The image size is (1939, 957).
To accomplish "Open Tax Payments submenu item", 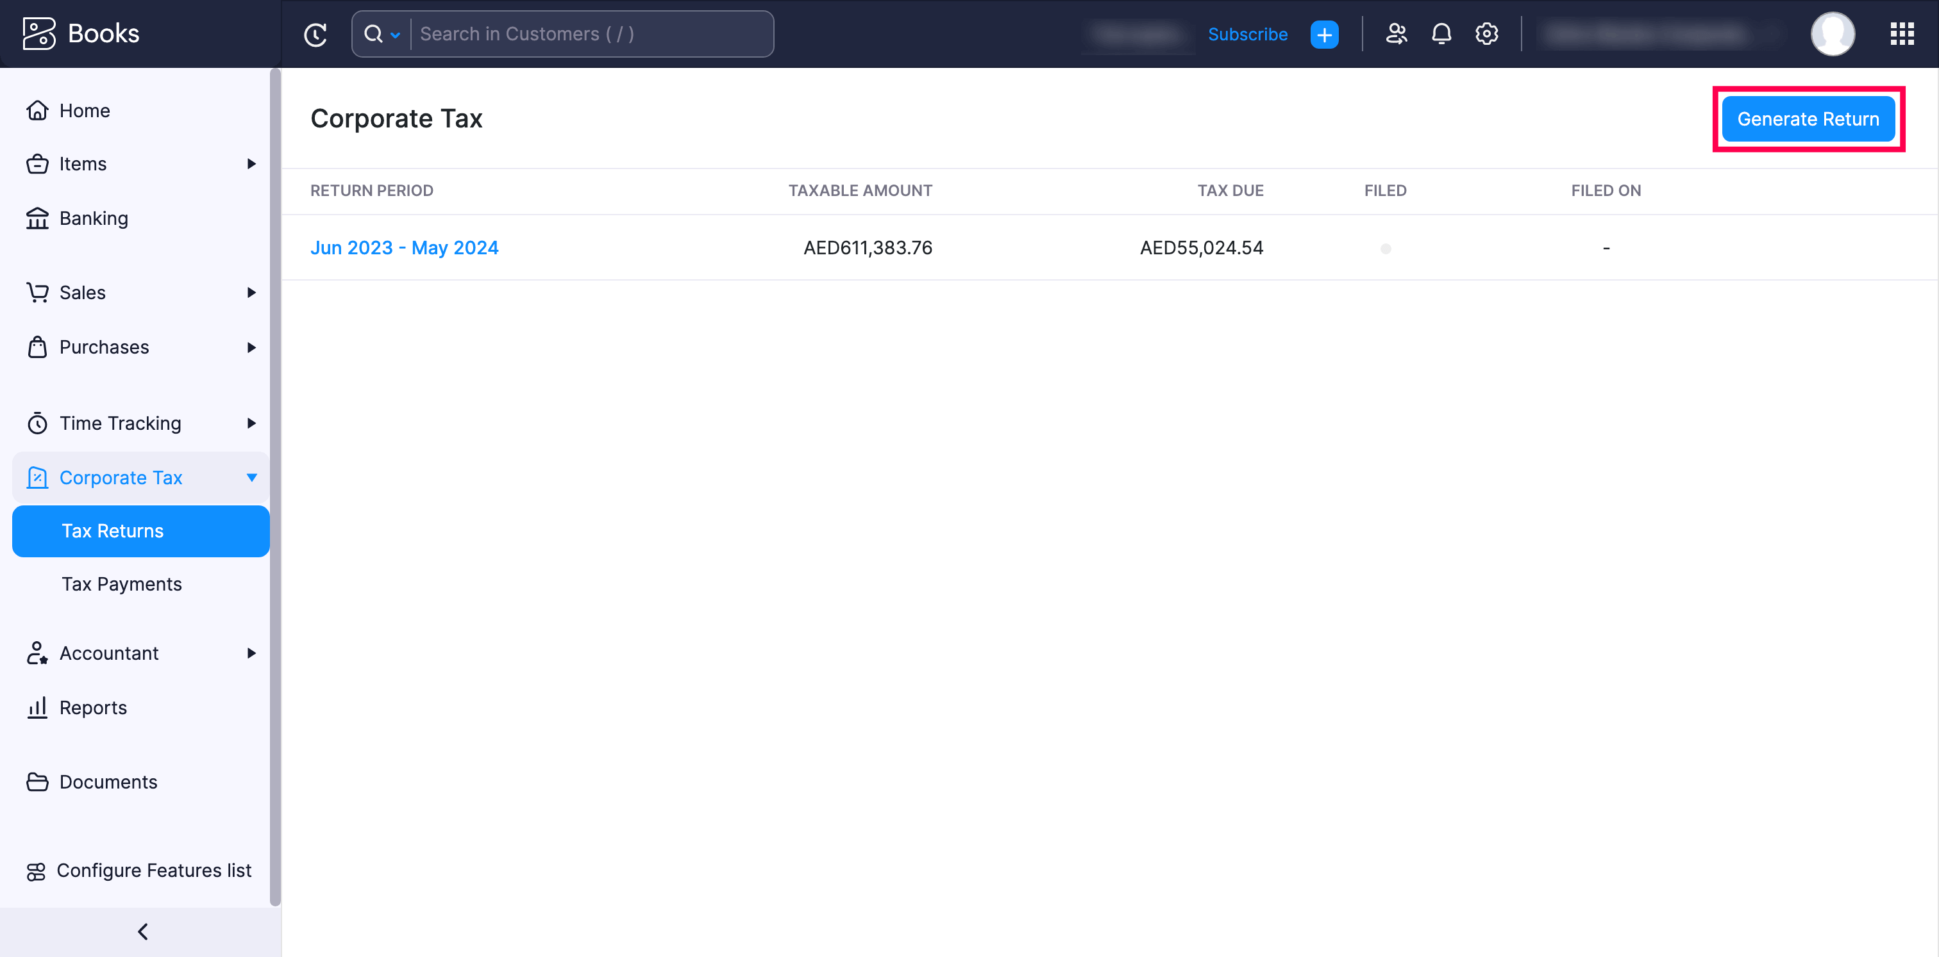I will click(122, 584).
